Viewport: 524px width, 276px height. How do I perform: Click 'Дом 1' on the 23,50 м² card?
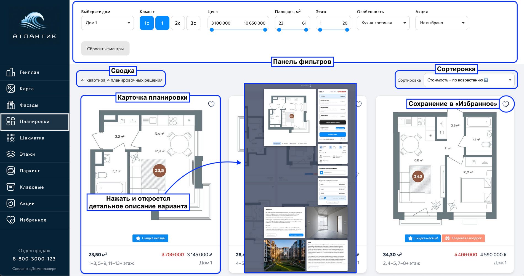coord(206,263)
